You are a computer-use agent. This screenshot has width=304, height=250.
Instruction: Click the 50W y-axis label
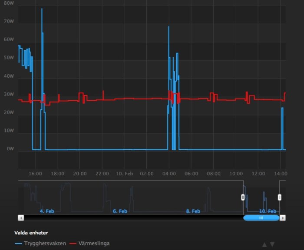pos(9,58)
